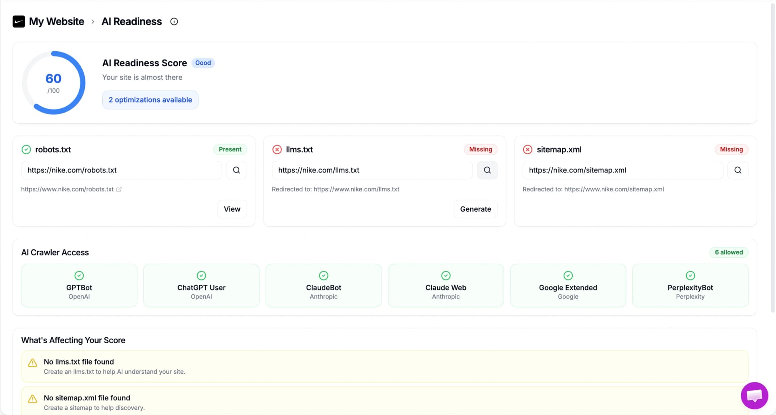The height and width of the screenshot is (415, 776).
Task: Click the No llms.txt file found notice
Action: point(385,366)
